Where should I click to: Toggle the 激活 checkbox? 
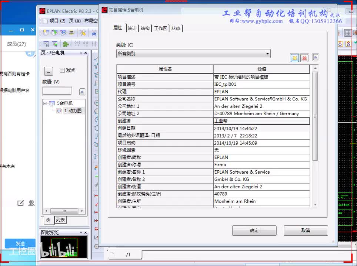[x=62, y=71]
